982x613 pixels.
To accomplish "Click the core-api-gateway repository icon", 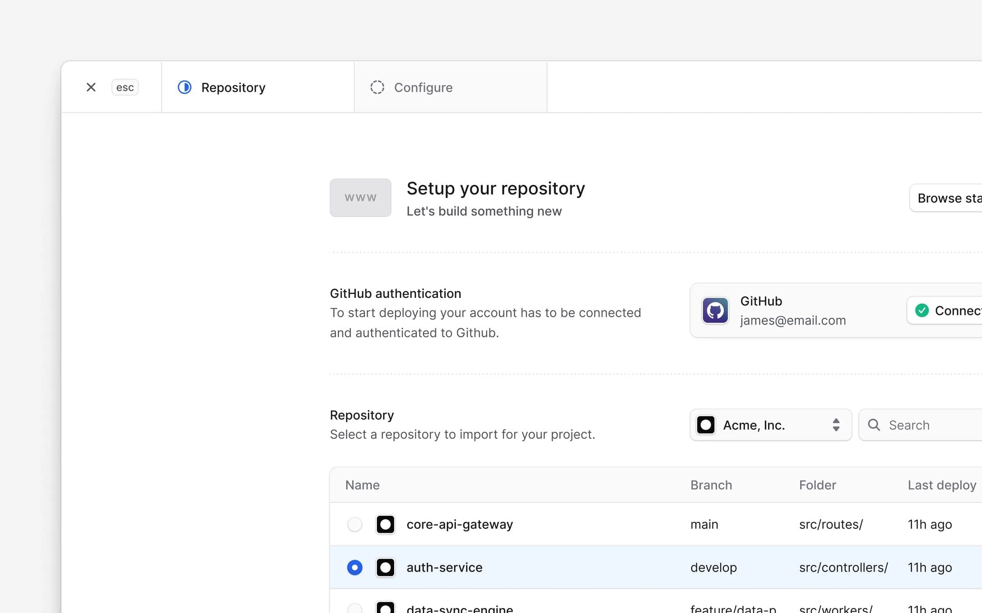I will [x=386, y=524].
